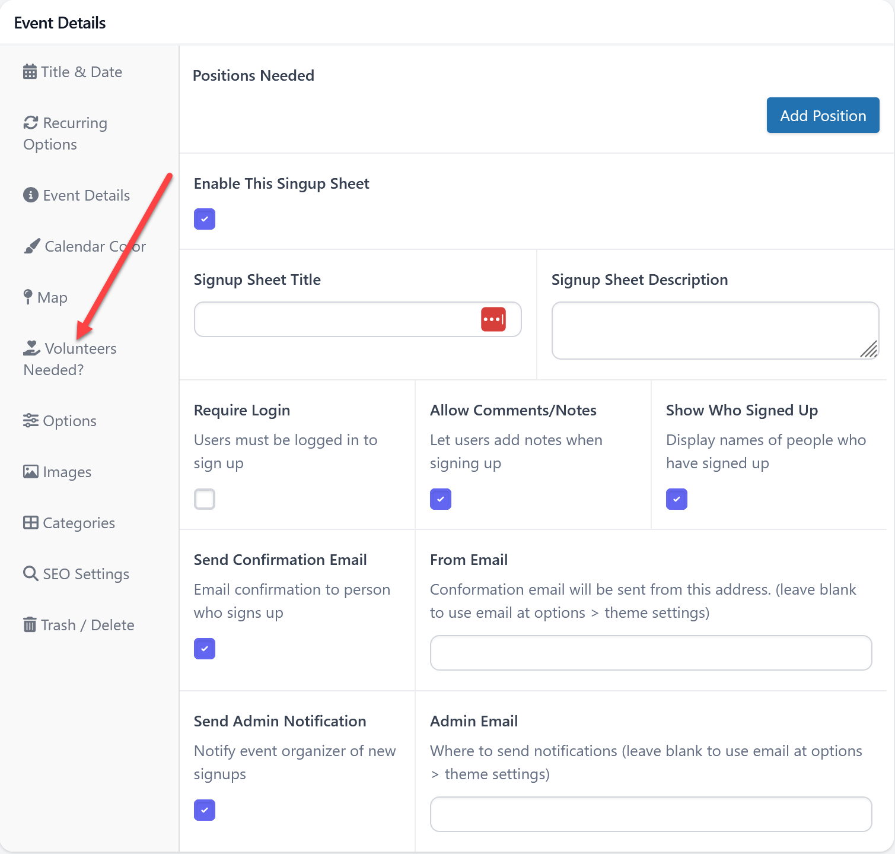
Task: Click the Recurring Options refresh icon
Action: 31,123
